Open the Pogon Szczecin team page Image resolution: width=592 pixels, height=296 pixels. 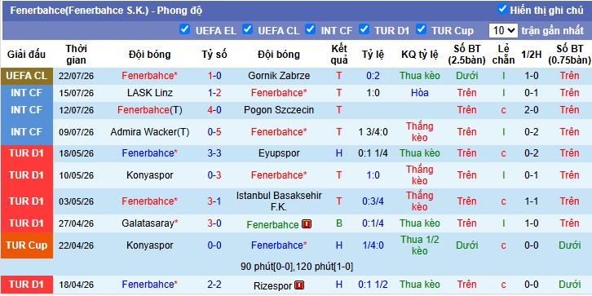coord(279,110)
